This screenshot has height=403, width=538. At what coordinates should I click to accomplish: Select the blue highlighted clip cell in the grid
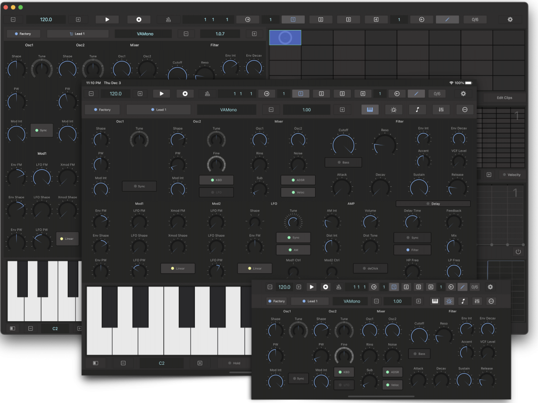click(x=285, y=37)
